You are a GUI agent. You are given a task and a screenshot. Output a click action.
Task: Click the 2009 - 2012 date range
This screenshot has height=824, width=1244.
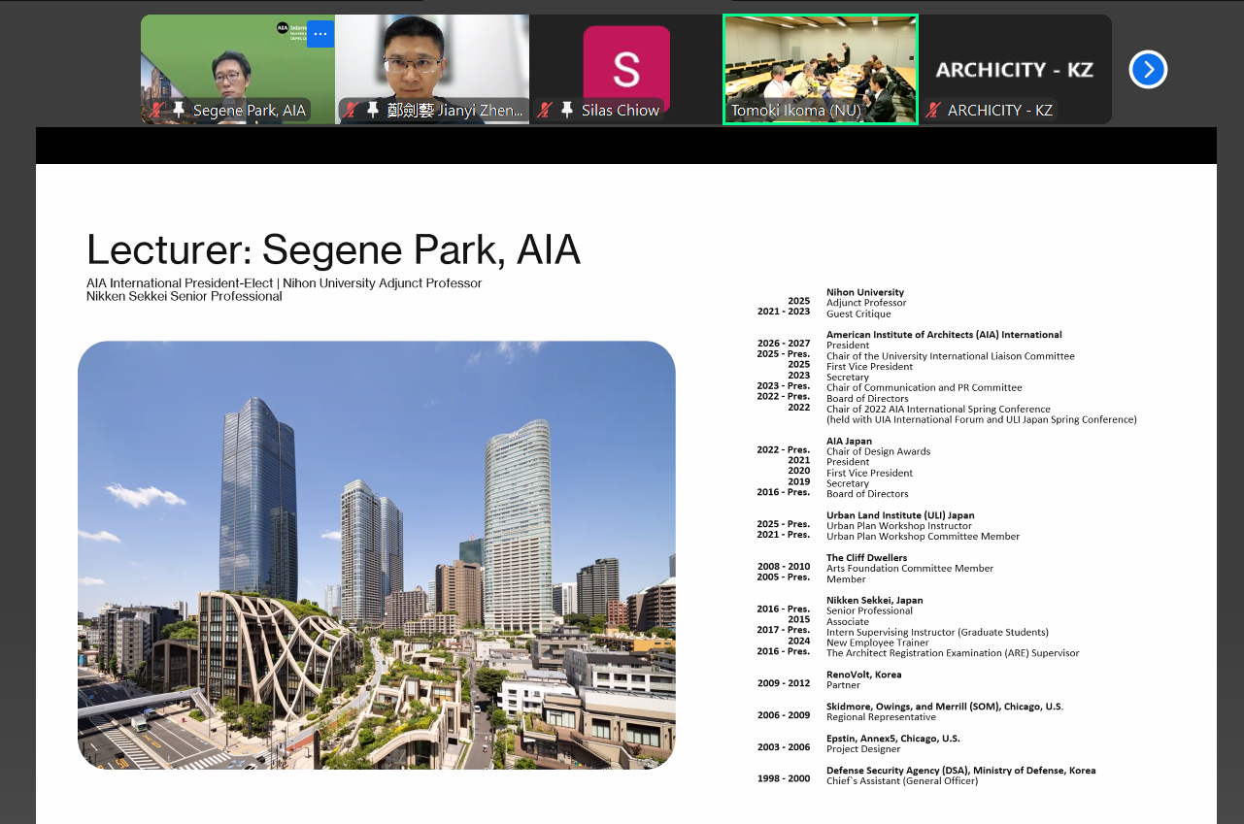[x=784, y=683]
